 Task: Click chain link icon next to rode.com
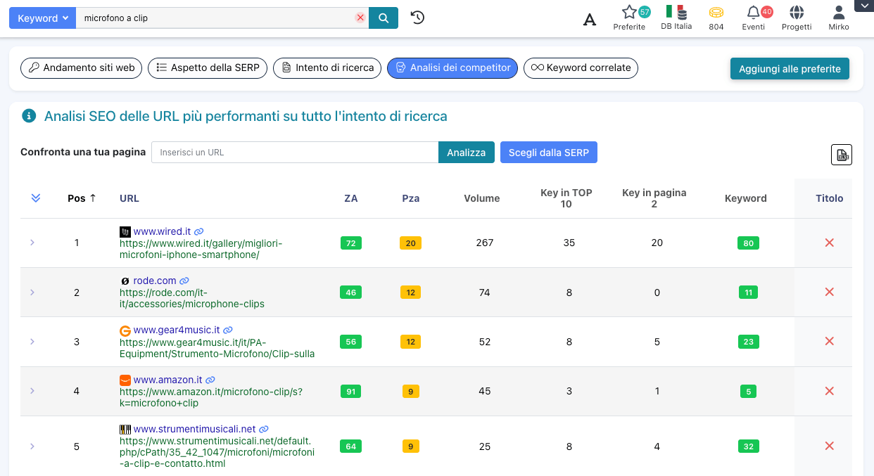point(184,281)
